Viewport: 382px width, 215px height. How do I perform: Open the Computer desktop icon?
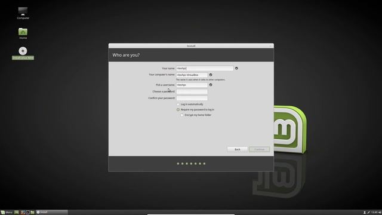23,13
